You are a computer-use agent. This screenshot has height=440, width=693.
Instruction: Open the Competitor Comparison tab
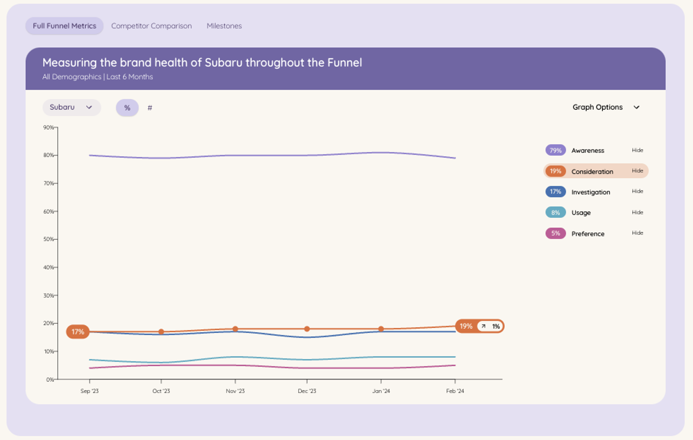(x=152, y=26)
